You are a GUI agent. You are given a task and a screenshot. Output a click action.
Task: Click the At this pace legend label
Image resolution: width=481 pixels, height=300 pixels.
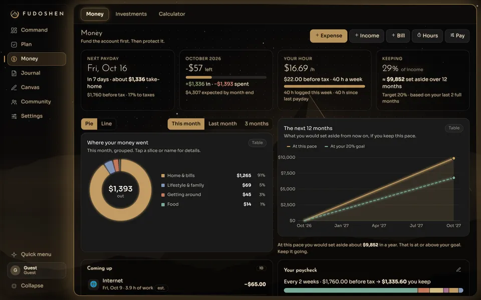[x=304, y=146]
